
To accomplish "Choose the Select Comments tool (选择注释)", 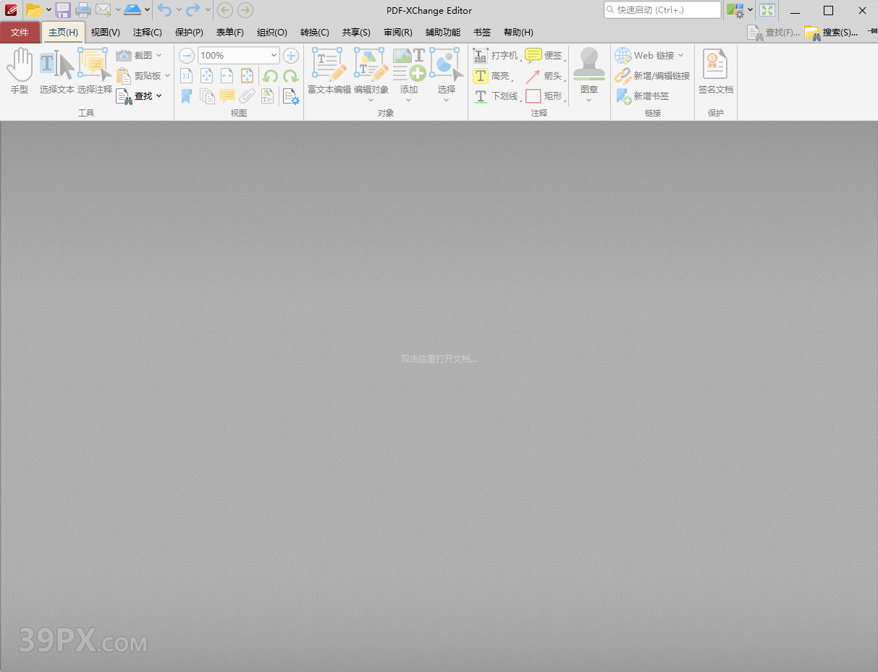I will click(x=95, y=71).
